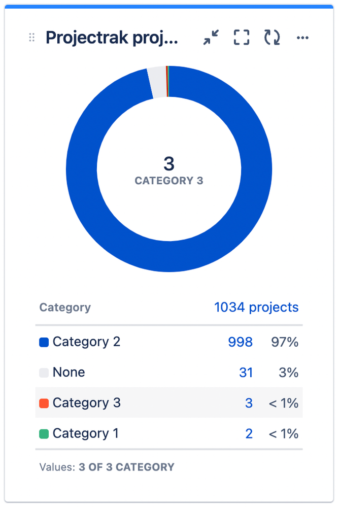Click the green Category 1 legend square
Viewport: 339px width, 507px height.
(45, 433)
